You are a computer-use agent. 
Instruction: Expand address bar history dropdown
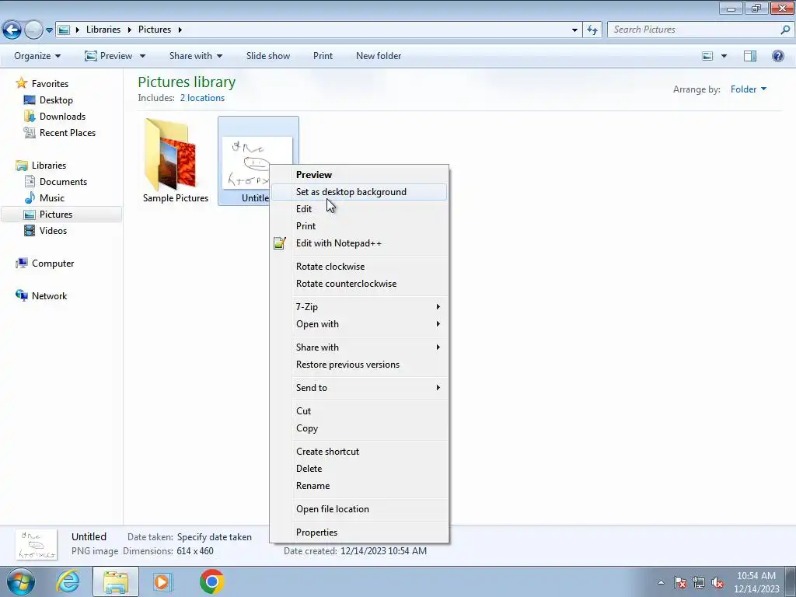pyautogui.click(x=574, y=30)
